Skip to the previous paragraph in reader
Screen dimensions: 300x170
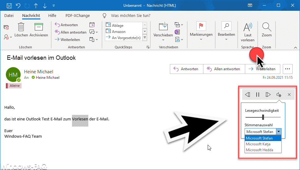tap(247, 95)
